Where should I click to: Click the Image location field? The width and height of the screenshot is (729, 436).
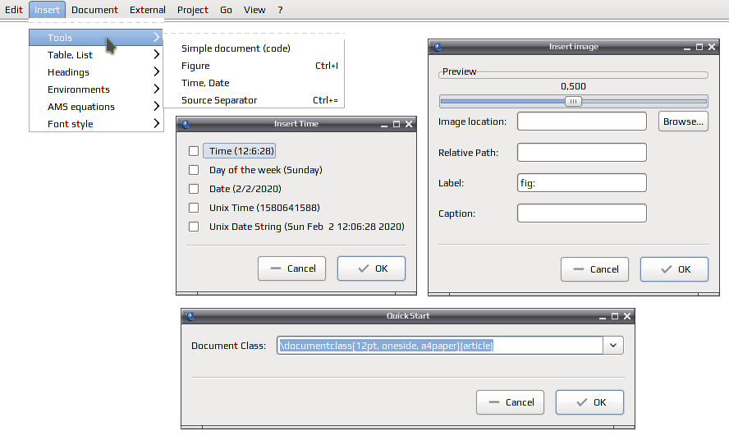point(581,122)
